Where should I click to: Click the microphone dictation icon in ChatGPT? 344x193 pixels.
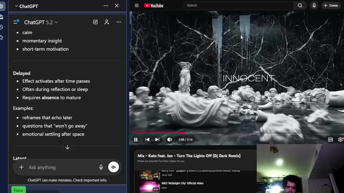click(x=101, y=167)
